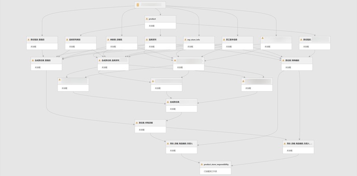Click warning icon on 责任表_所有店铺 node
The width and height of the screenshot is (357, 176).
[137, 123]
